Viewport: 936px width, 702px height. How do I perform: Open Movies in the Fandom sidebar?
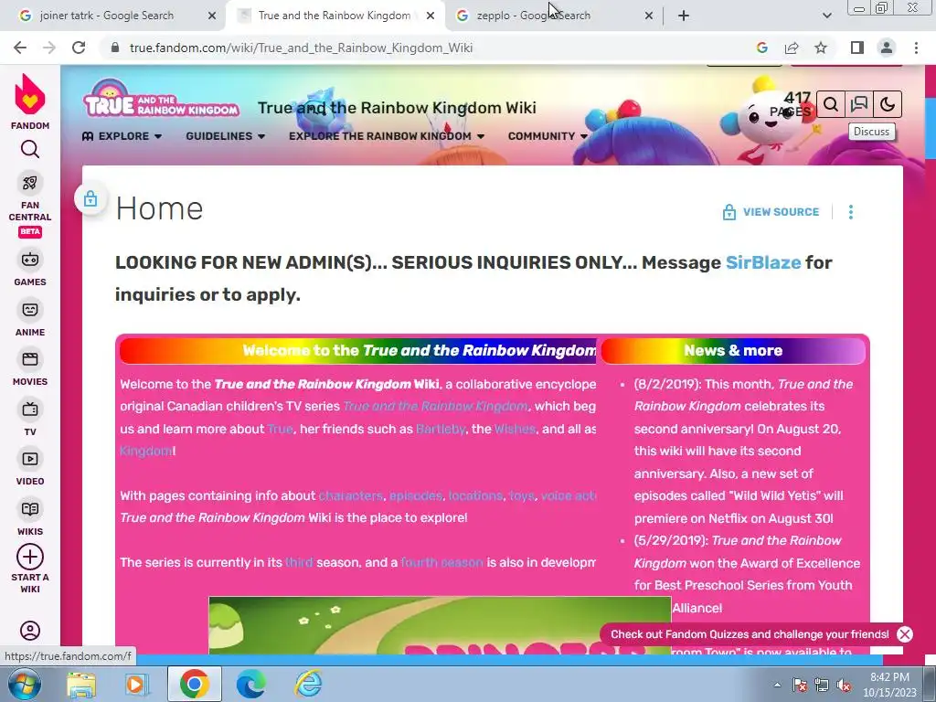coord(30,368)
